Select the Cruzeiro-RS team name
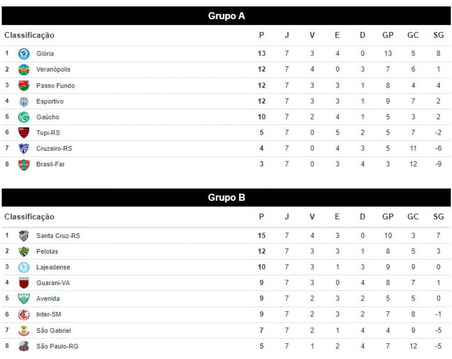The width and height of the screenshot is (452, 359). (54, 148)
